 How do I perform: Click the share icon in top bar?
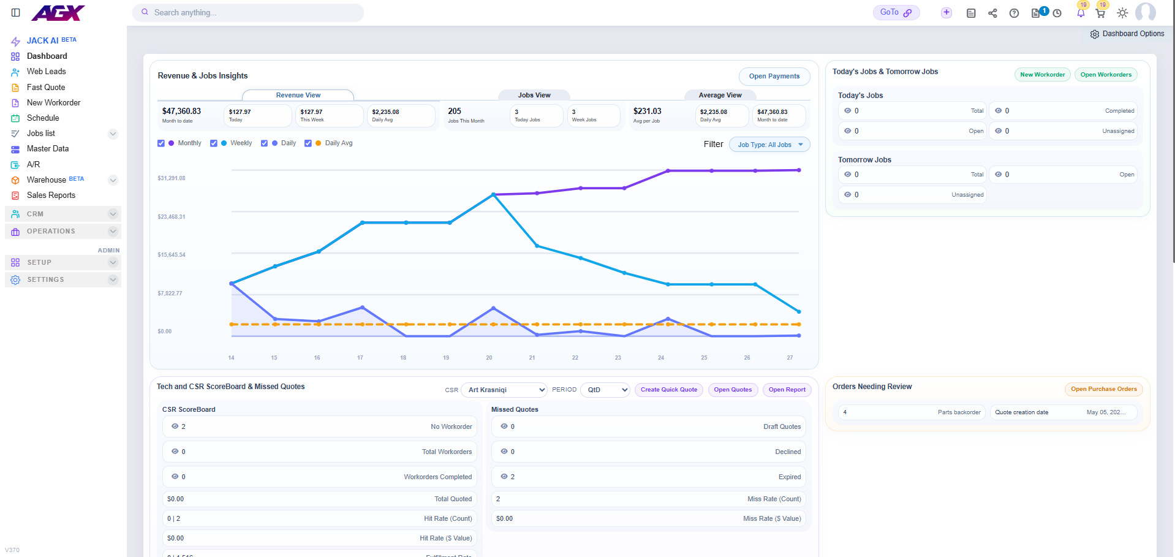[x=992, y=13]
